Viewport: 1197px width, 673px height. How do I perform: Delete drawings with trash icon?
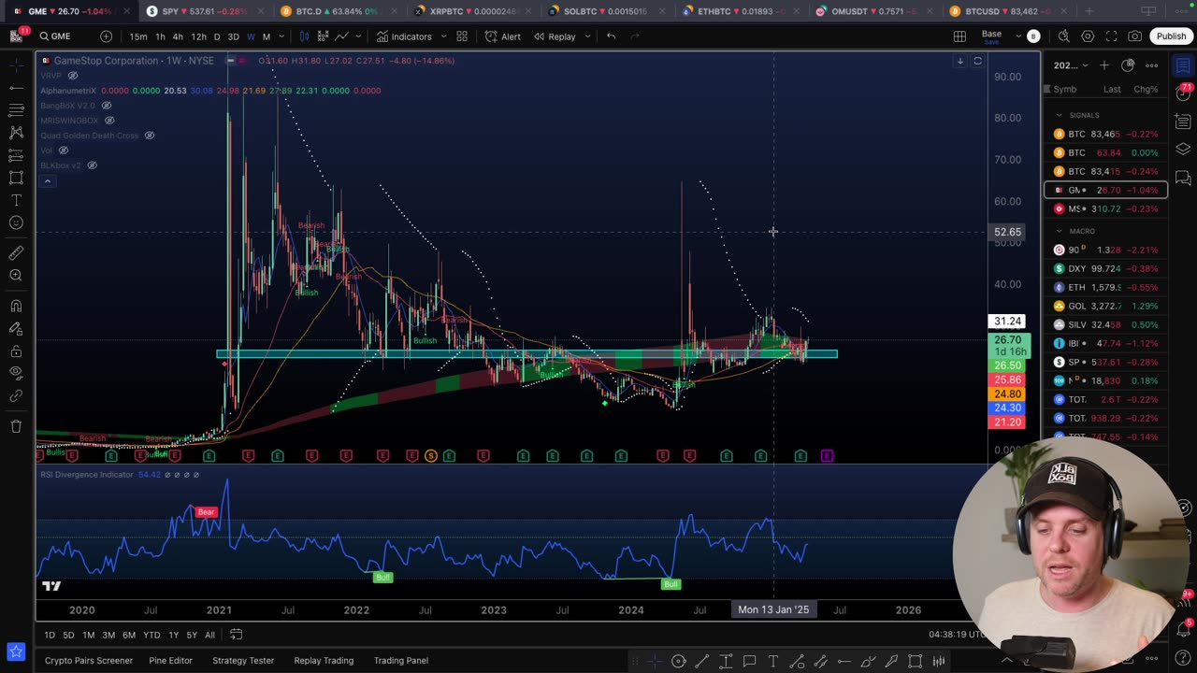click(16, 426)
